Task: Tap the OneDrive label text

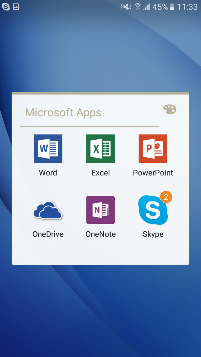Action: coord(48,234)
